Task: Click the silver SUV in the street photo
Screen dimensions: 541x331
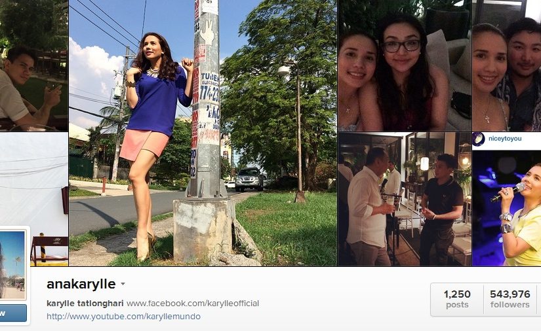Action: (x=249, y=179)
